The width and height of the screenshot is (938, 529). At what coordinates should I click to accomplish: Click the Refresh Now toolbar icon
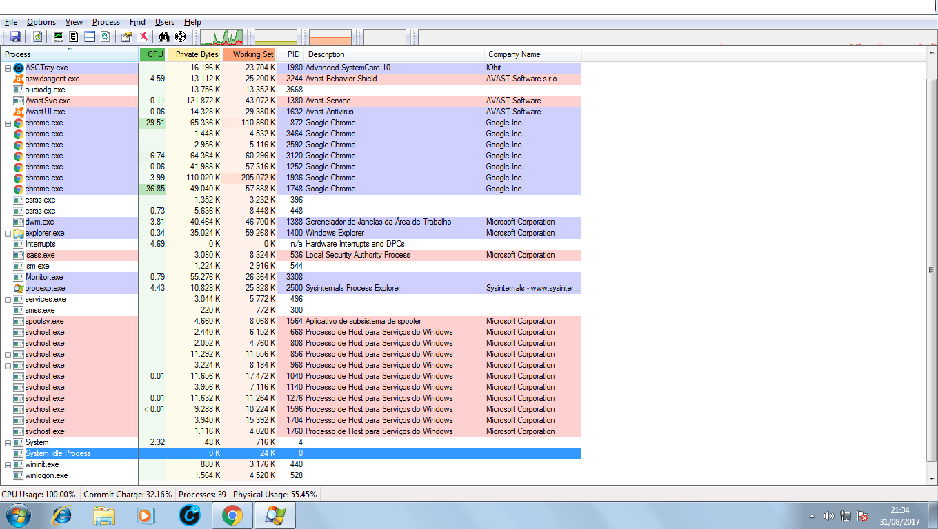(38, 37)
